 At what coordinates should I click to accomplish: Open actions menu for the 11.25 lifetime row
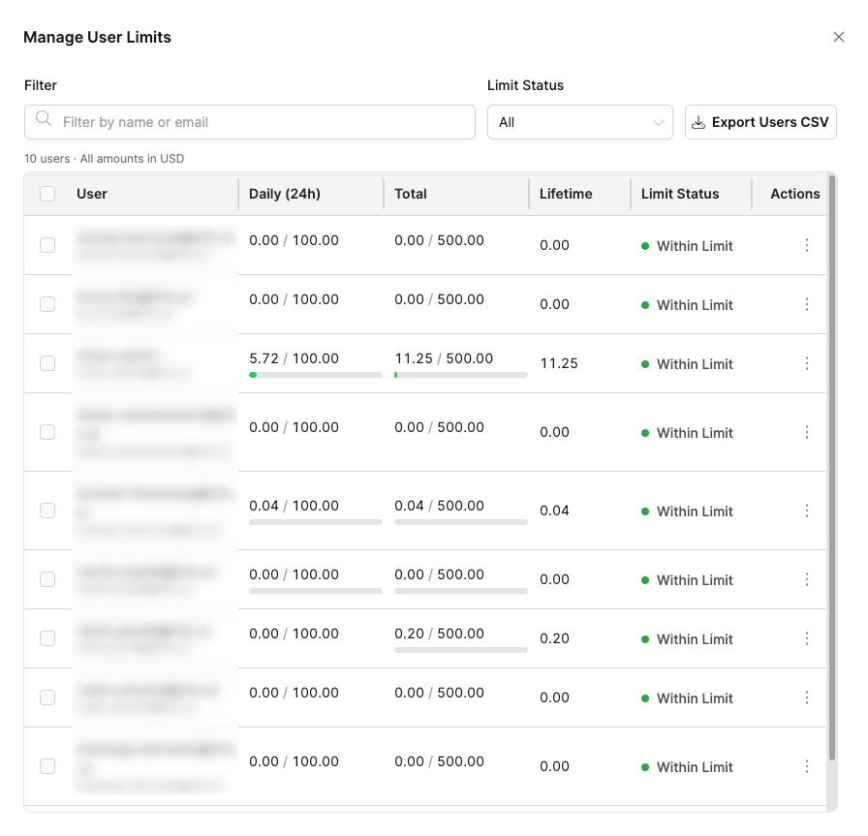(807, 363)
